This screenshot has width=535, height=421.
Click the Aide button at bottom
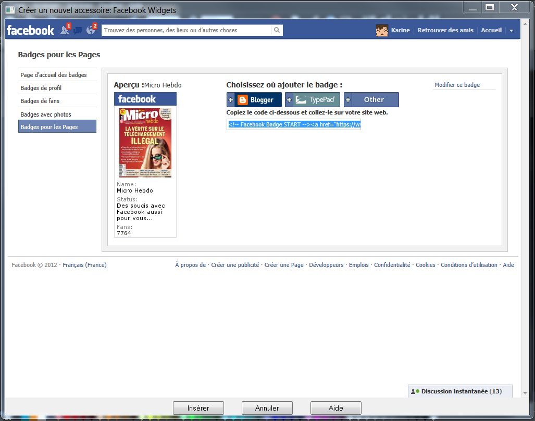point(335,408)
